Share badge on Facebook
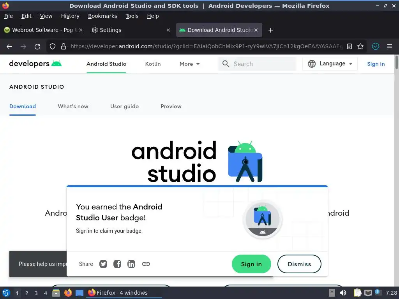 (x=117, y=264)
